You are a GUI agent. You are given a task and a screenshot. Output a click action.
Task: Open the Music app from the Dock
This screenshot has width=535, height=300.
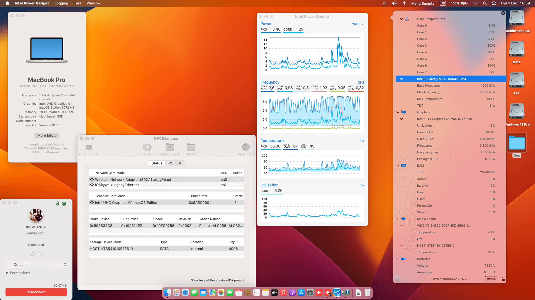click(283, 292)
